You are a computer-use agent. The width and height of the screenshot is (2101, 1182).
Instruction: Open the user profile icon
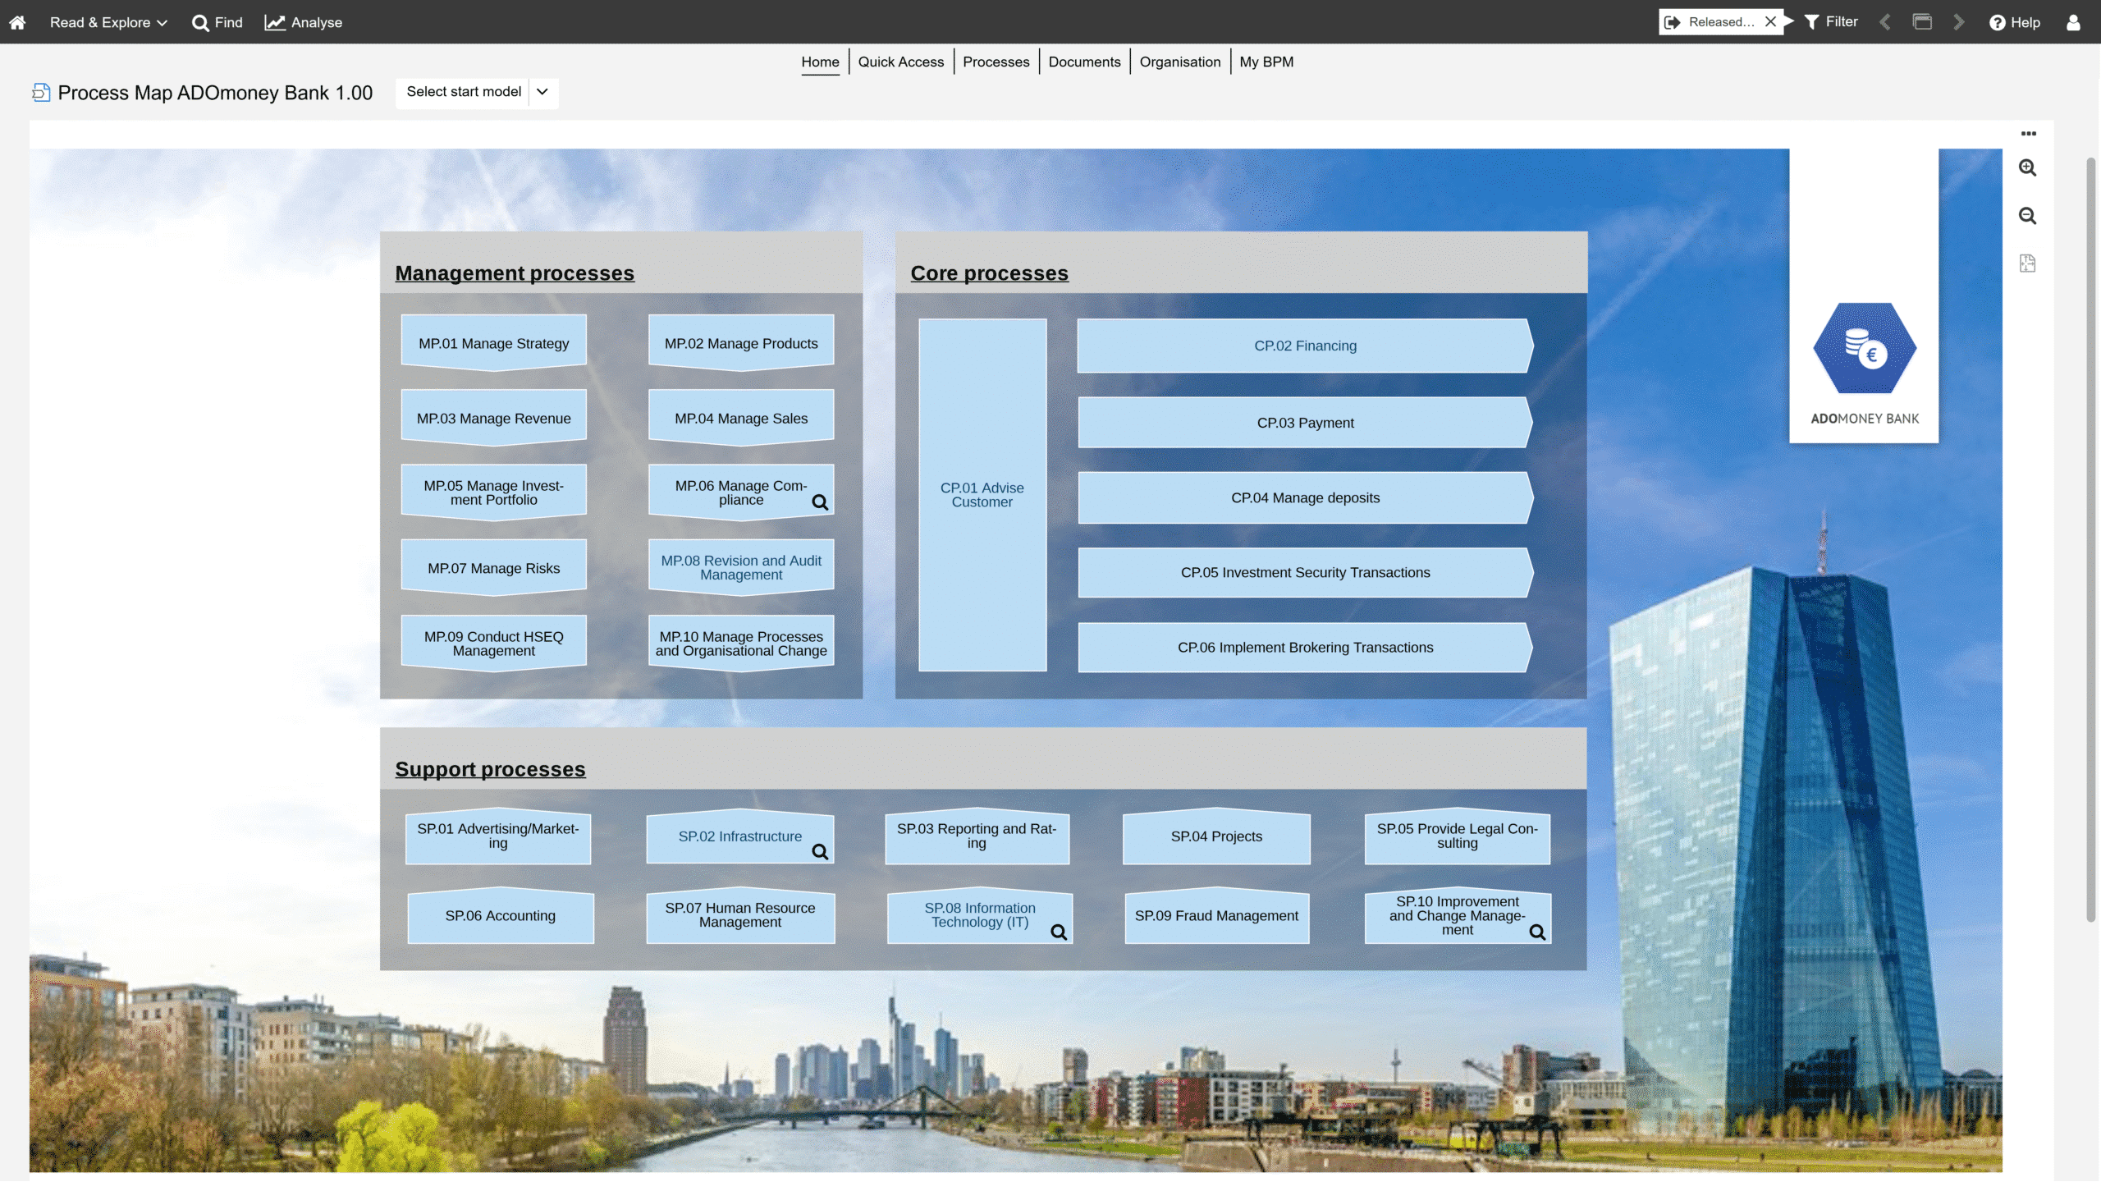[2073, 22]
